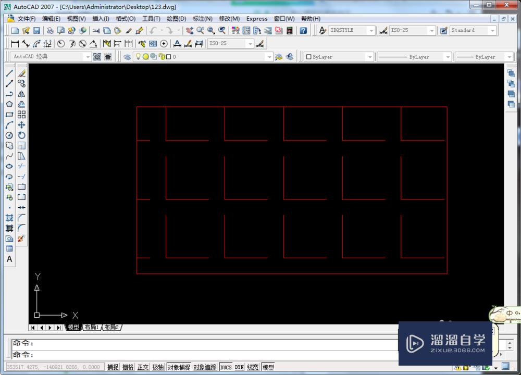Select the Erase modify tool
Image resolution: width=521 pixels, height=375 pixels.
(x=22, y=73)
